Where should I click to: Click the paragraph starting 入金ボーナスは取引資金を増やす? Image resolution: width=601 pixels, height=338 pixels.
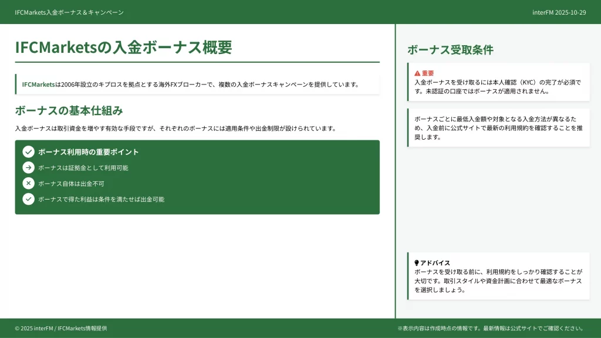pyautogui.click(x=175, y=129)
